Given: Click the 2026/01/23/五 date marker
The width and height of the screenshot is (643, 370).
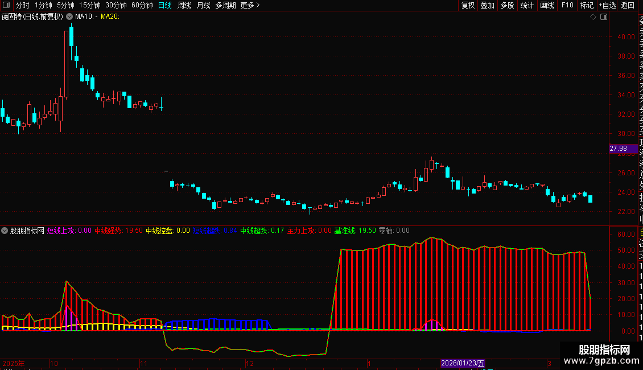Looking at the screenshot, I should 463,363.
